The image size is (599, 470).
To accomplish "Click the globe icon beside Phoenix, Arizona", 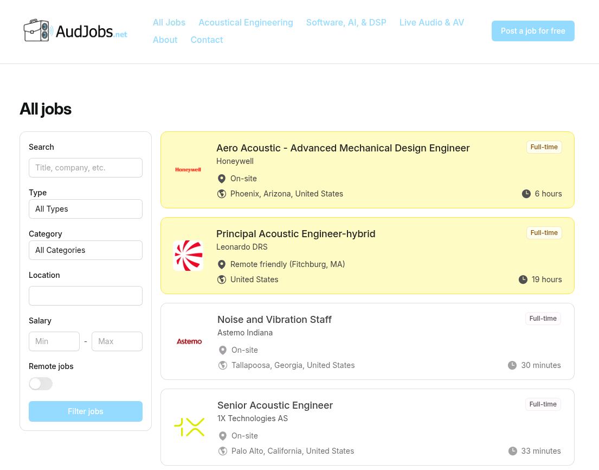I will point(221,194).
